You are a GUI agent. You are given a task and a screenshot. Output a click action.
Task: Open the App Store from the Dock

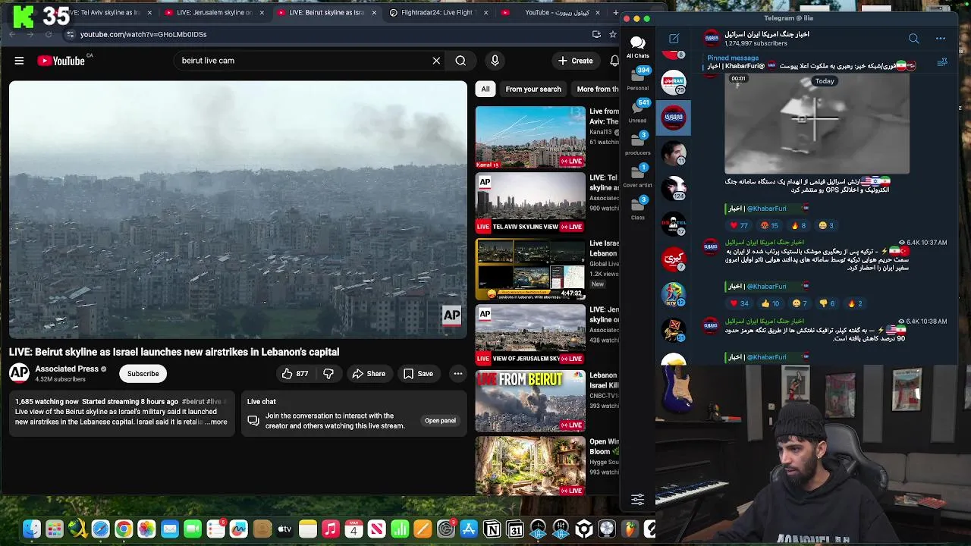pos(469,529)
